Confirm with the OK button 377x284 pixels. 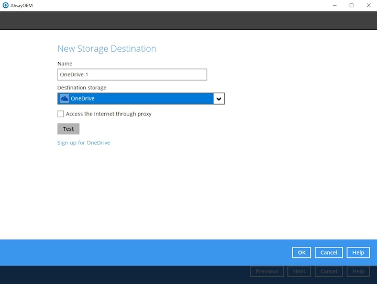click(302, 253)
